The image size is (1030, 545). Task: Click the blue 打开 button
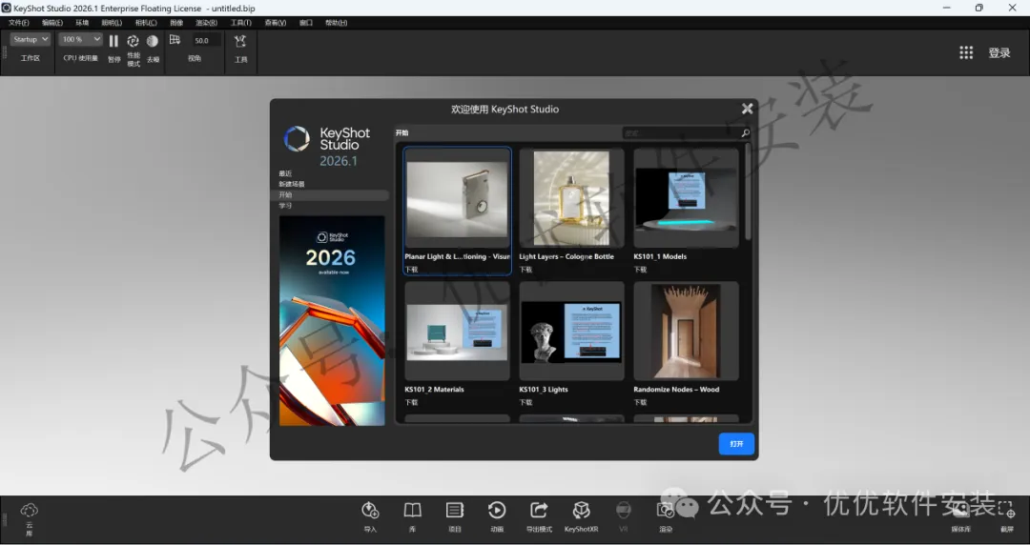point(736,444)
